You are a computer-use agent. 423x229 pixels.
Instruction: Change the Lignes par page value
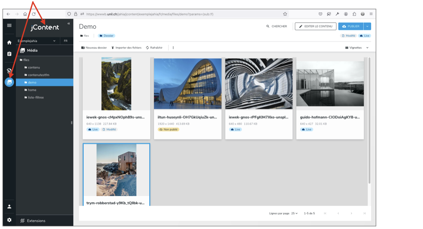[x=294, y=213]
